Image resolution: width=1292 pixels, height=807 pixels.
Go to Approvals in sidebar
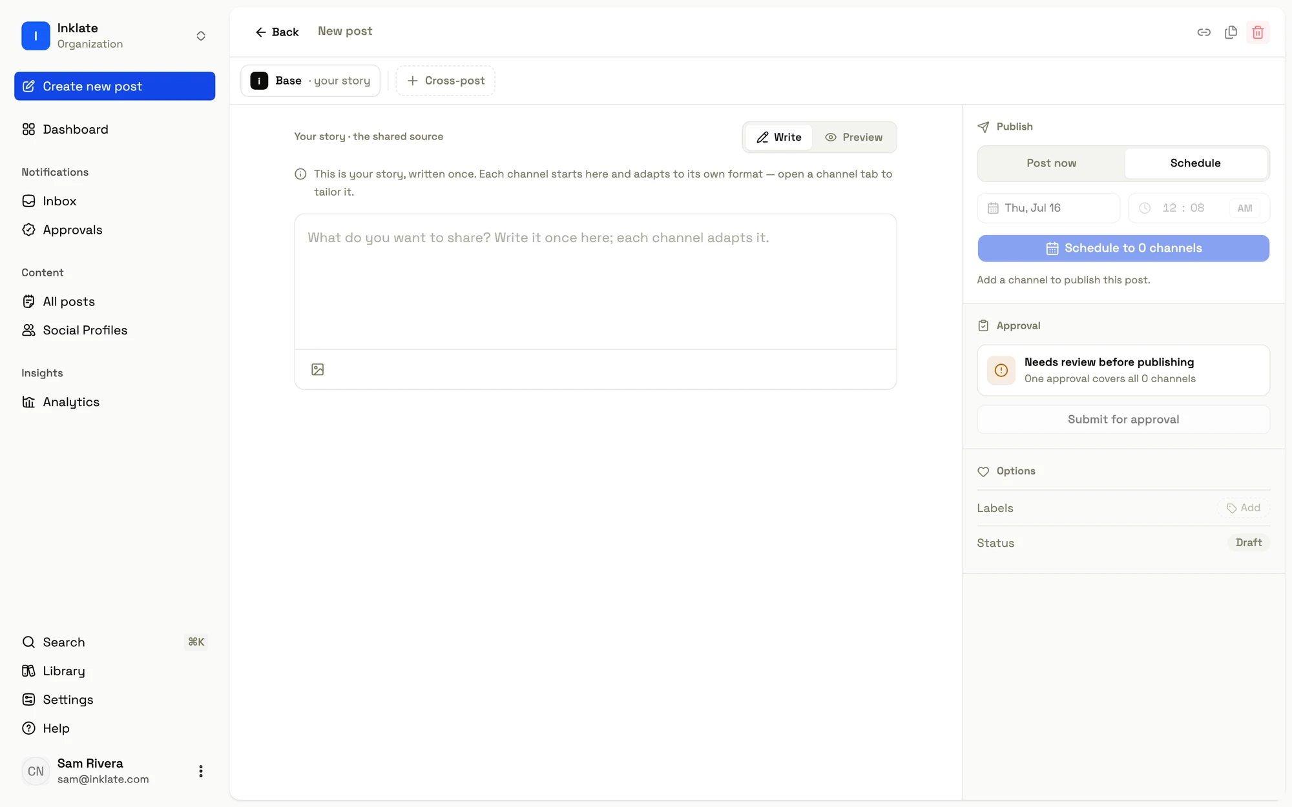114,230
